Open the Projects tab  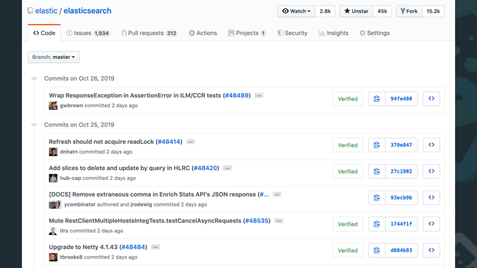pyautogui.click(x=247, y=33)
